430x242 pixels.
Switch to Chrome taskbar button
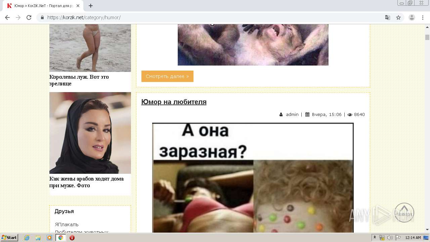(x=60, y=238)
